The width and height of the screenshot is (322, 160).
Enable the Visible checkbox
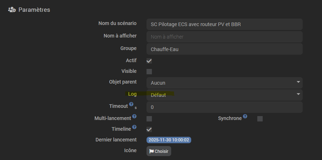coord(149,71)
